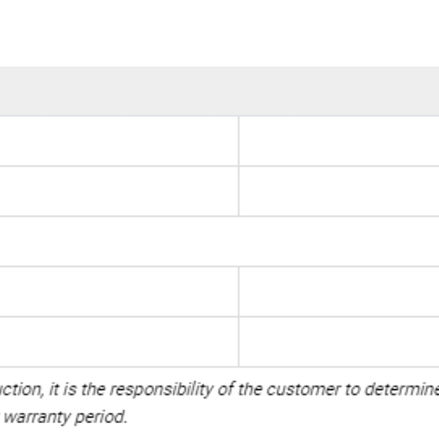The image size is (439, 439).
Task: Click the fourth row's right empty cell
Action: tap(339, 292)
